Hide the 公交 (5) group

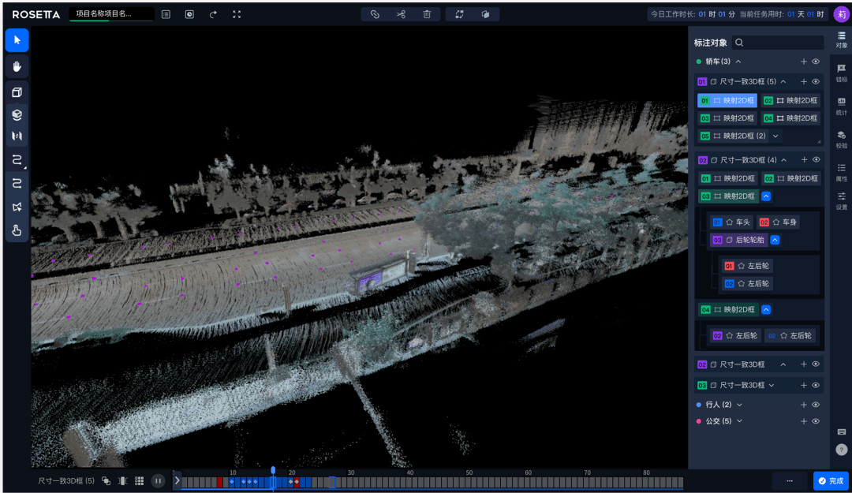tap(816, 421)
